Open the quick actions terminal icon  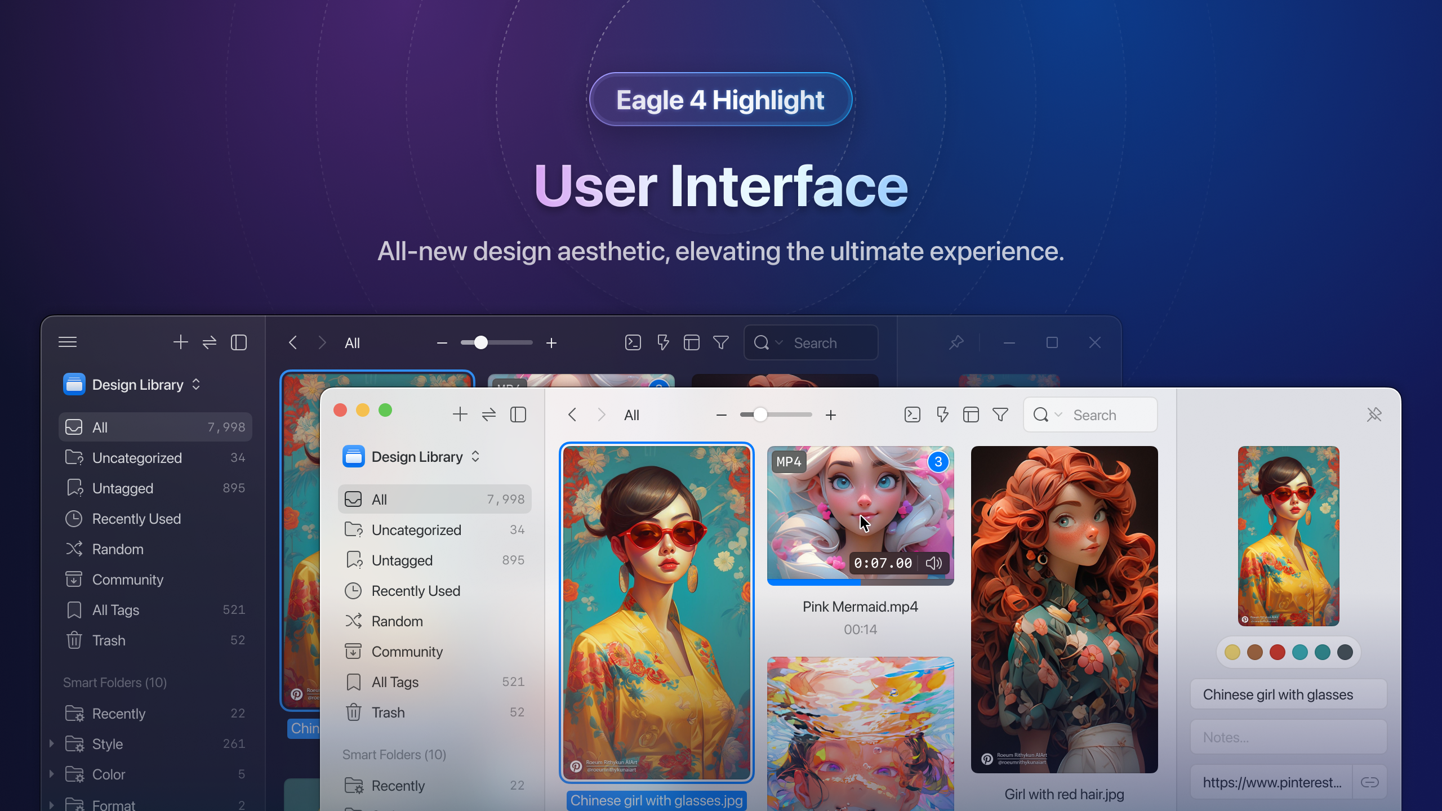click(913, 415)
